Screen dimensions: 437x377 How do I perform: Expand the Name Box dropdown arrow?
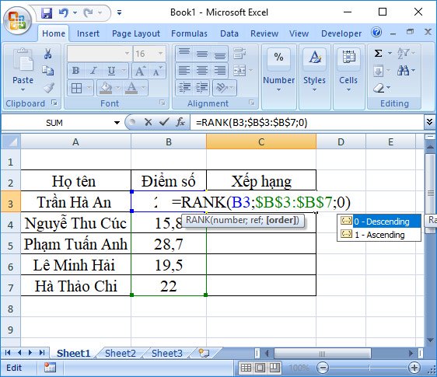click(x=117, y=122)
